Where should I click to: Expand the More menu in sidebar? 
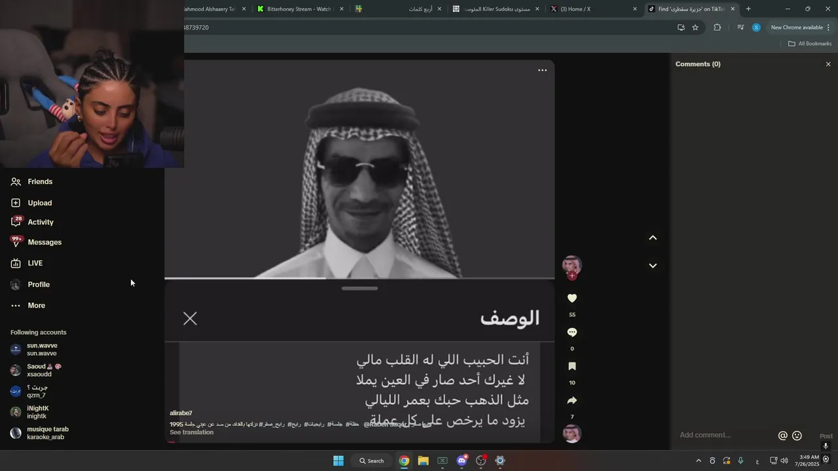coord(28,305)
